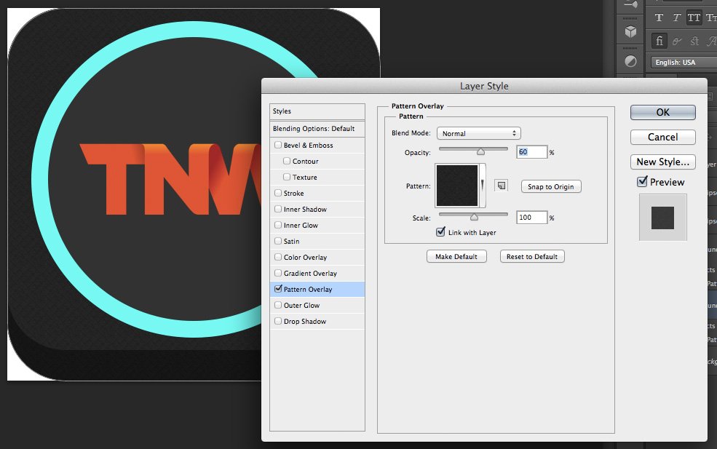Click the Opacity value input field
Viewport: 717px width, 449px height.
[x=532, y=152]
